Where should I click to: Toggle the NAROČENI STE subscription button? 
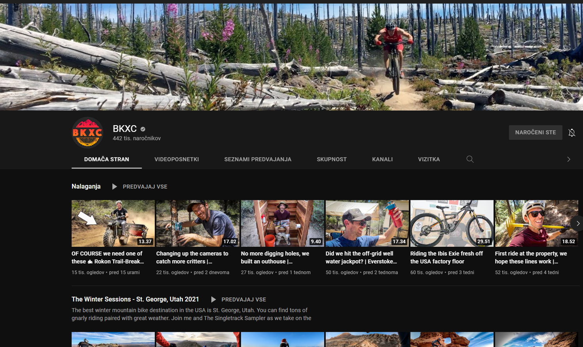click(536, 132)
